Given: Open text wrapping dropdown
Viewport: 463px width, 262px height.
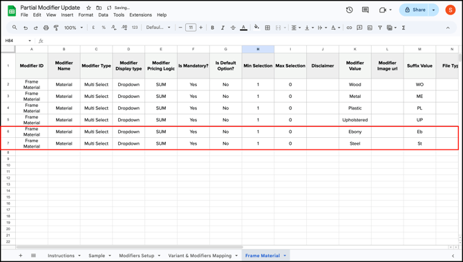Looking at the screenshot, I should coord(322,28).
